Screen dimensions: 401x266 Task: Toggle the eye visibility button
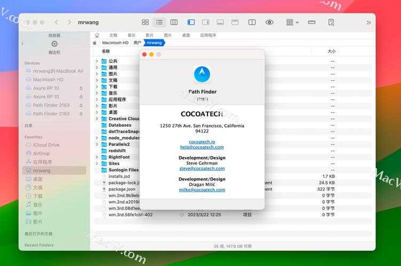[269, 22]
